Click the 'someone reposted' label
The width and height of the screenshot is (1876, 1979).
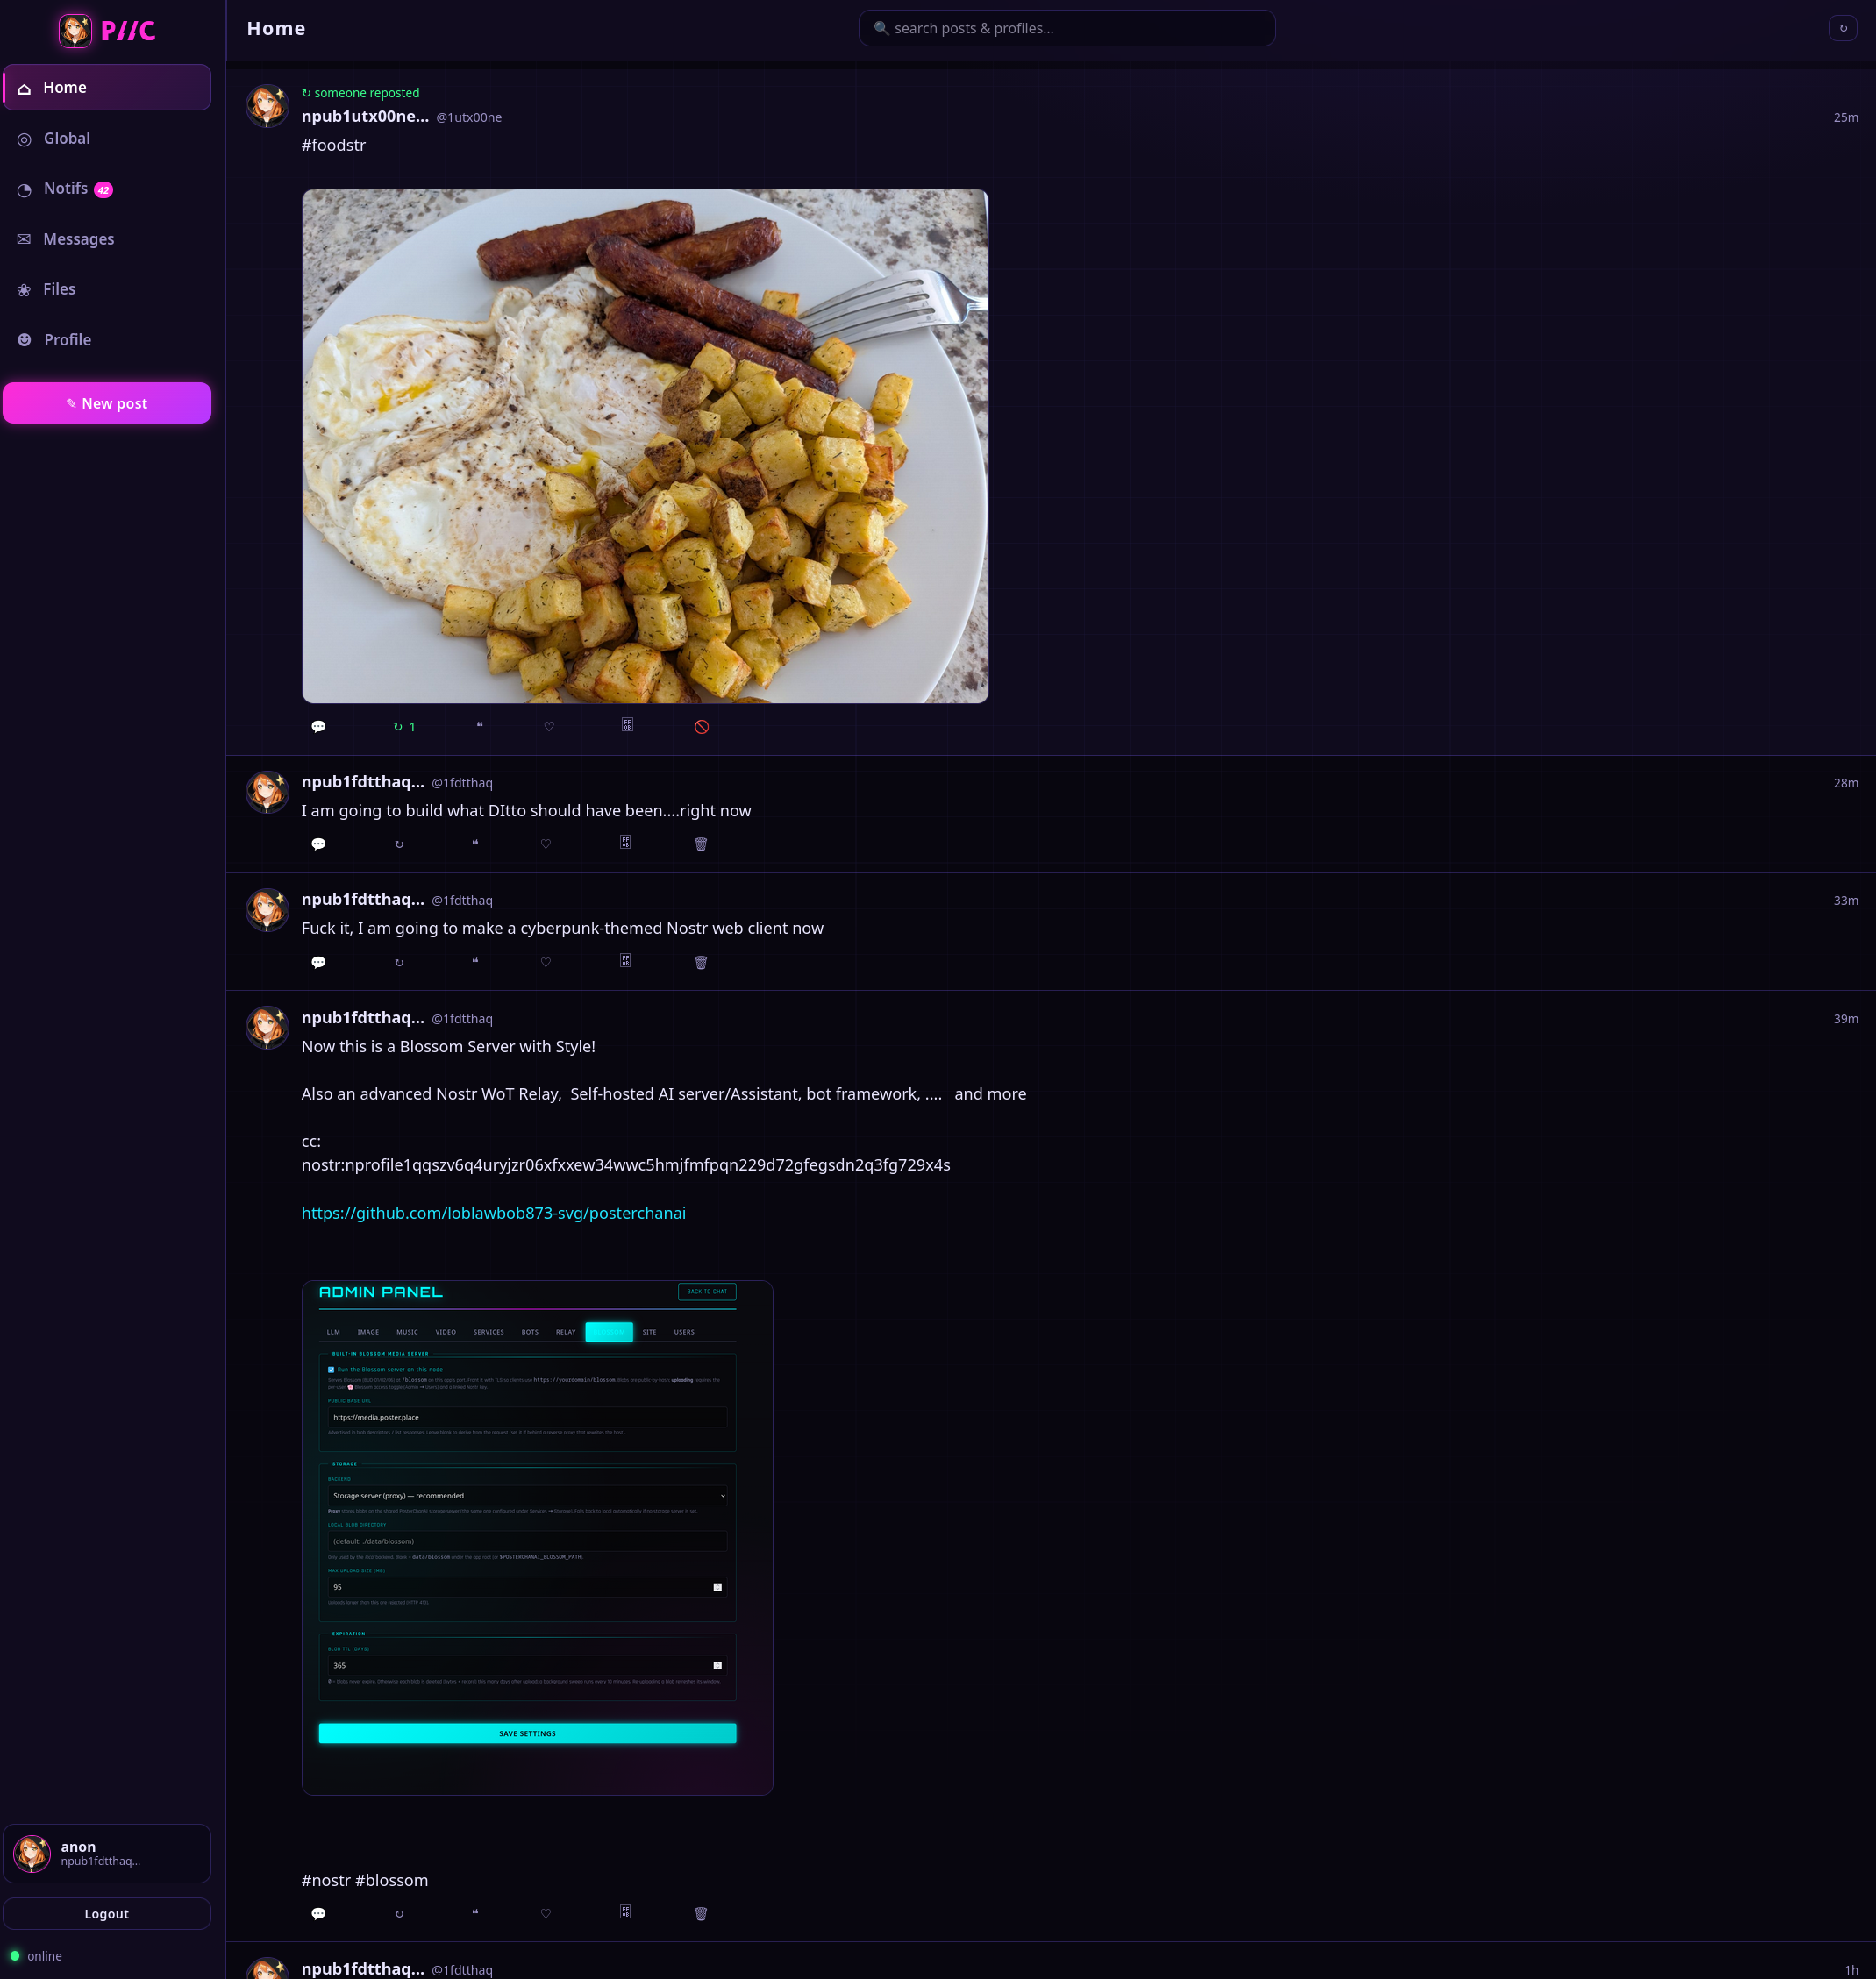360,92
